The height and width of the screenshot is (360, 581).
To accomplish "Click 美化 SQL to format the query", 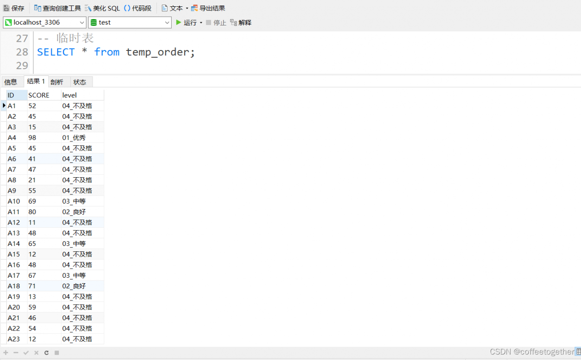I will [102, 8].
